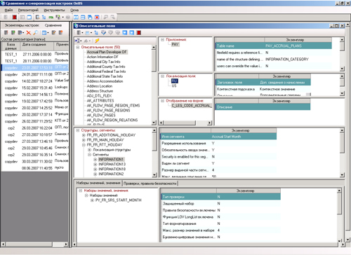Expand Локализация структуры node

89,150
